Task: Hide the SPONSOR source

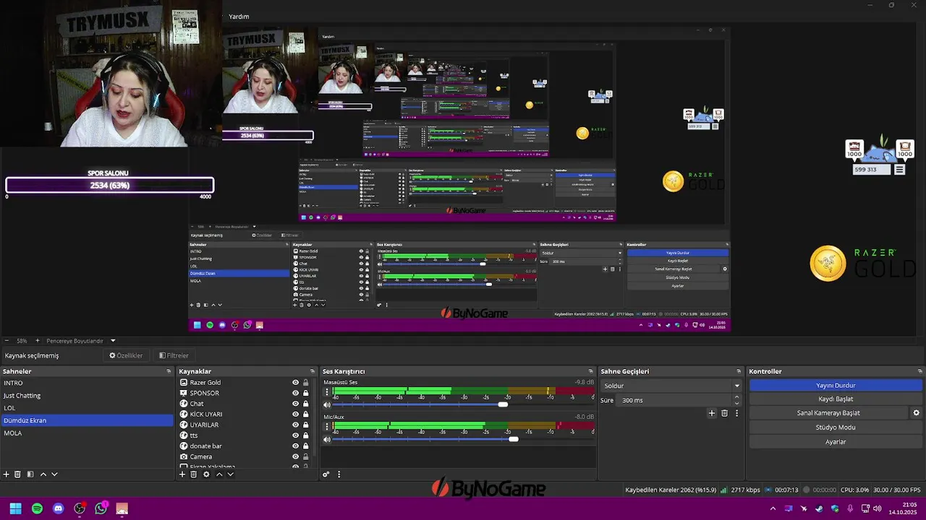Action: click(x=295, y=393)
